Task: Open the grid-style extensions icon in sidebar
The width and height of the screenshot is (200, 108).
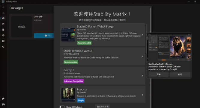Action: [3, 41]
